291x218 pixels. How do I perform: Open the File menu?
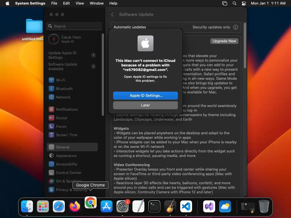tap(54, 3)
